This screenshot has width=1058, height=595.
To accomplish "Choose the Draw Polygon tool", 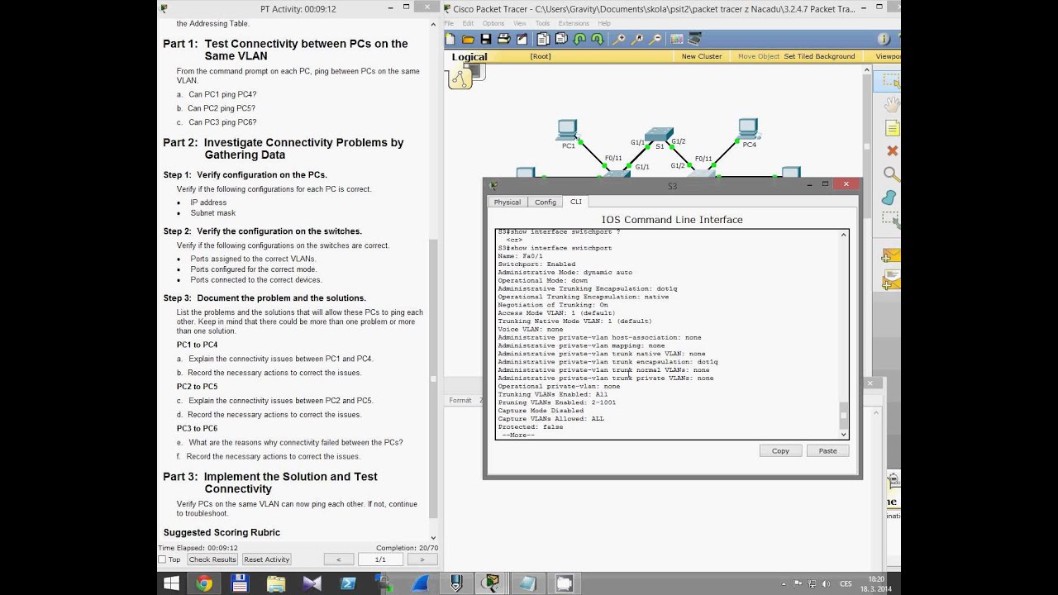I will (889, 197).
